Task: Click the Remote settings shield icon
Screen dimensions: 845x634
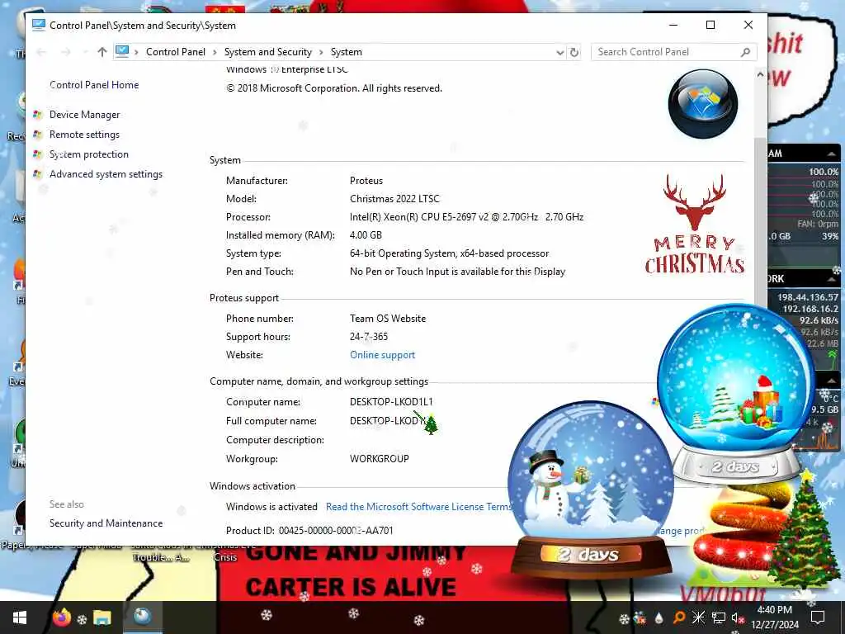Action: [x=37, y=135]
